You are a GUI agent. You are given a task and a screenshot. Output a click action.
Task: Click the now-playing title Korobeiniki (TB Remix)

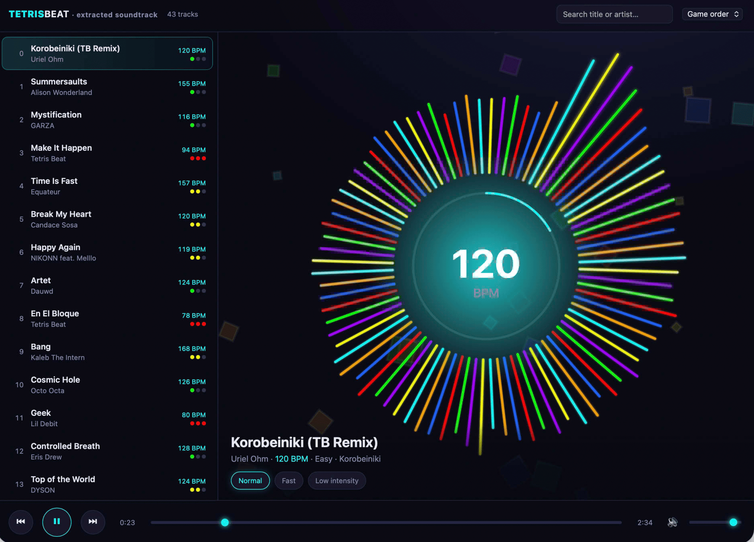[304, 442]
